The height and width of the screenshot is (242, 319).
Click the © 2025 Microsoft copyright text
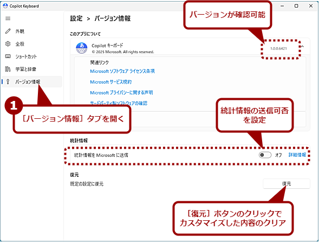(x=123, y=52)
